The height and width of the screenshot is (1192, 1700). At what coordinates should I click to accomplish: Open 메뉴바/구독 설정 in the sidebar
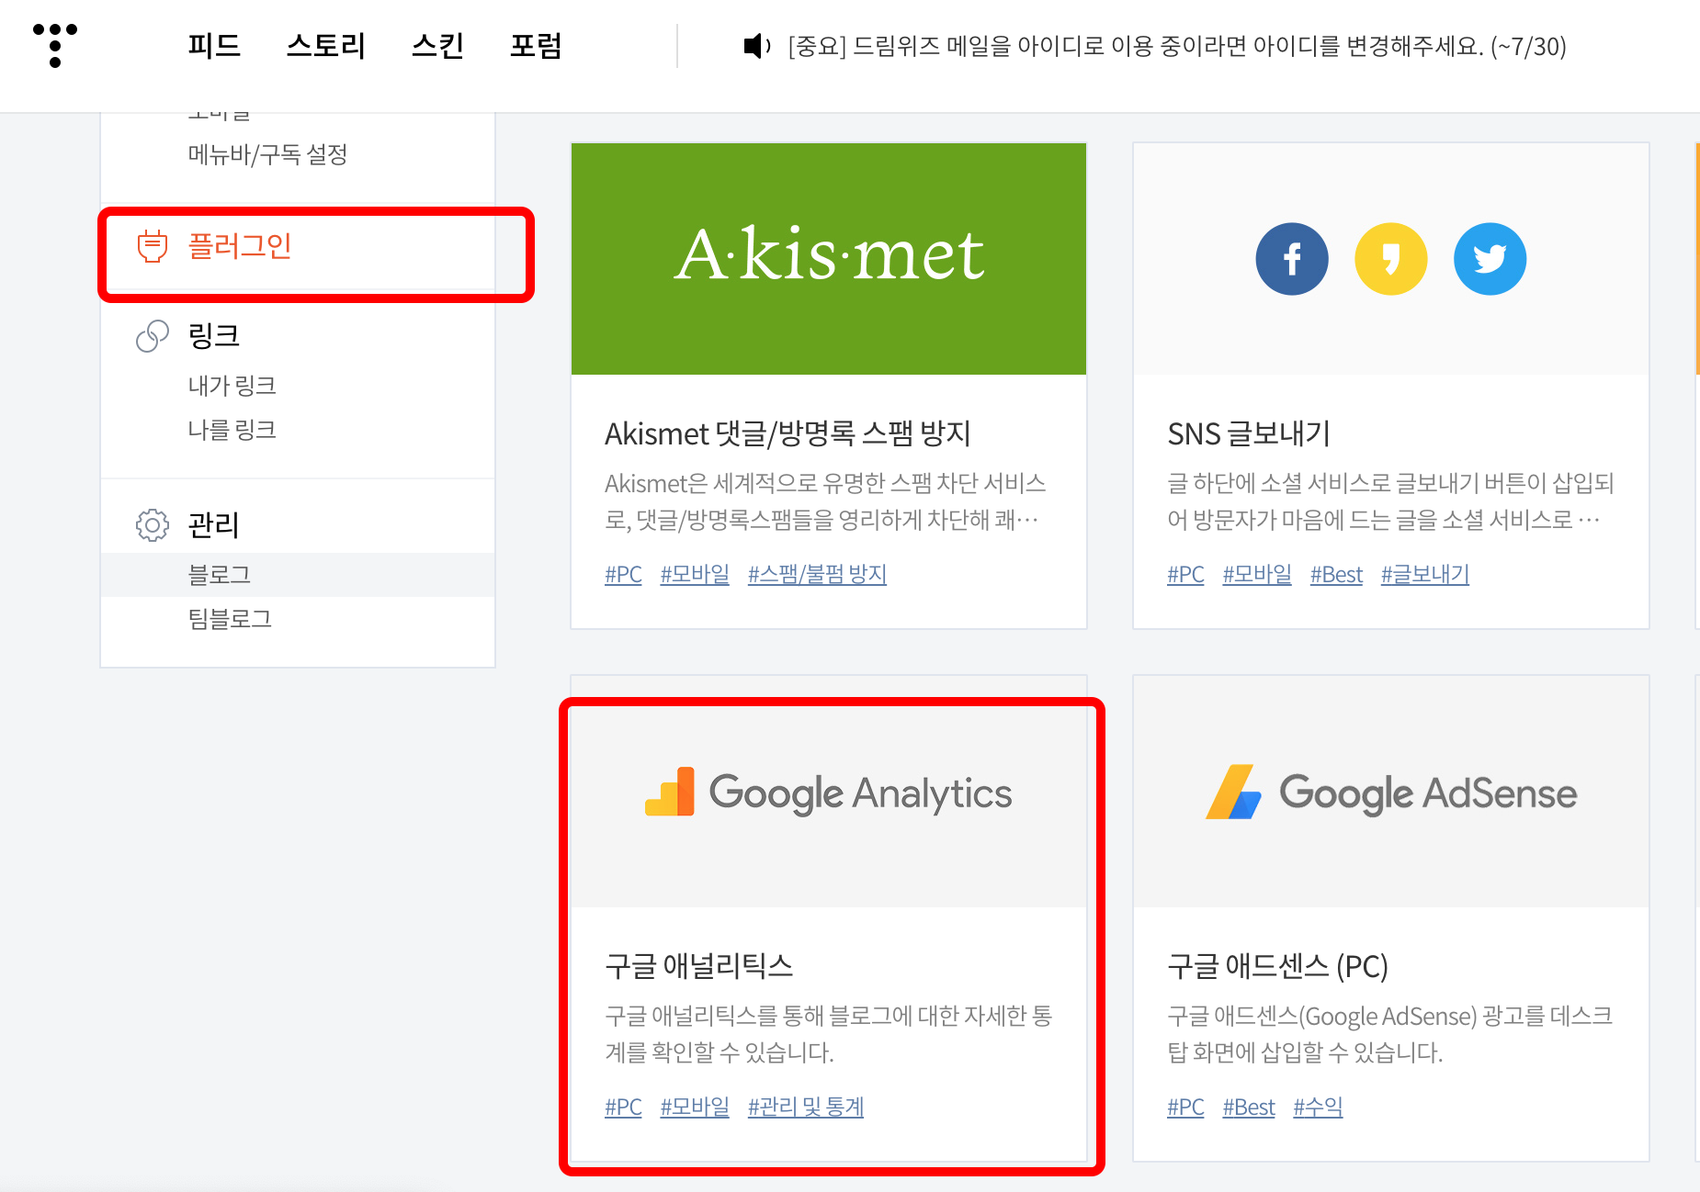click(x=267, y=154)
